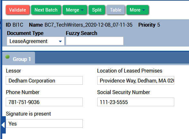Click the Social Security Number field

pos(136,102)
